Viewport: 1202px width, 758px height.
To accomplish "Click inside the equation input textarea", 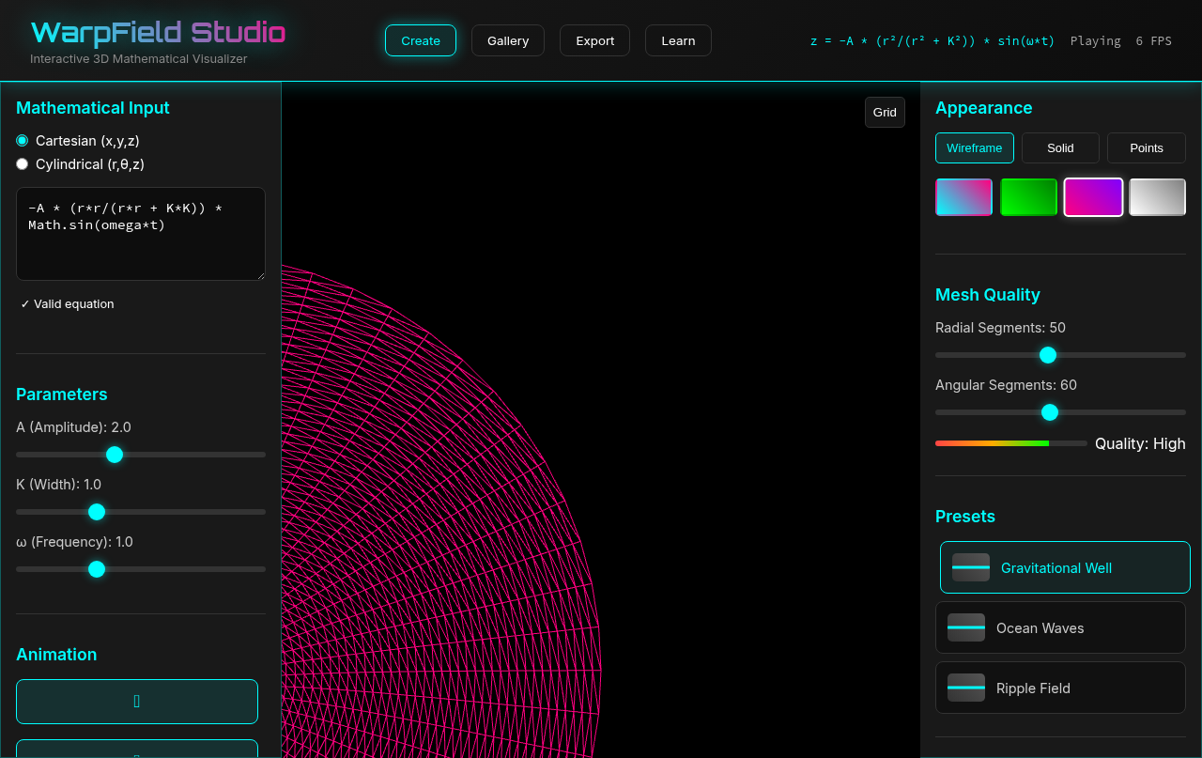I will click(x=140, y=233).
